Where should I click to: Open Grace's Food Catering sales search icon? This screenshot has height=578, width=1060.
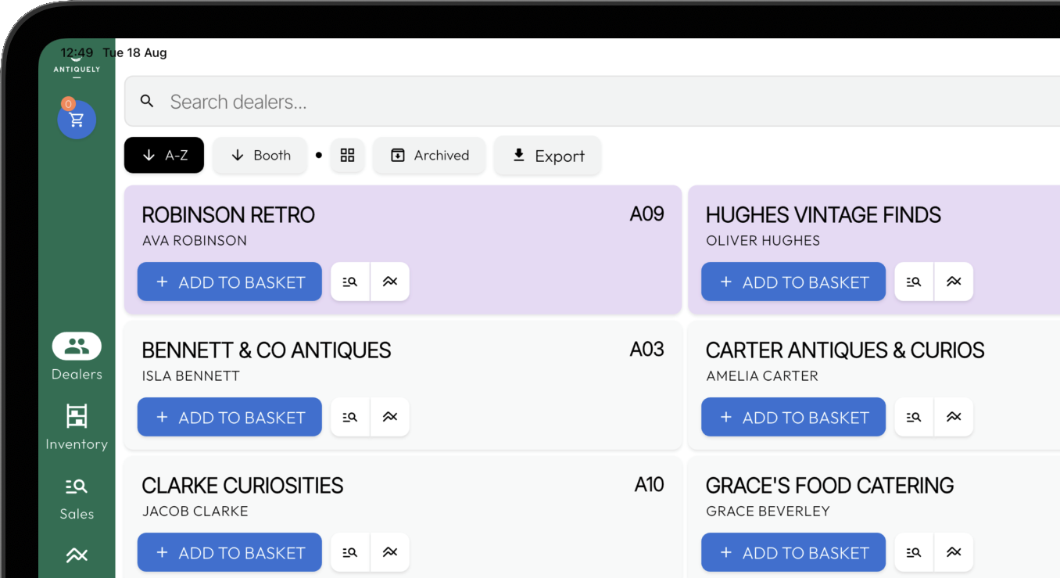coord(914,552)
